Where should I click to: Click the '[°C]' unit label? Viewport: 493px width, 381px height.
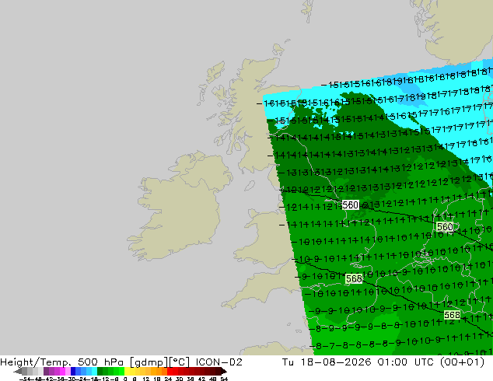coord(180,362)
